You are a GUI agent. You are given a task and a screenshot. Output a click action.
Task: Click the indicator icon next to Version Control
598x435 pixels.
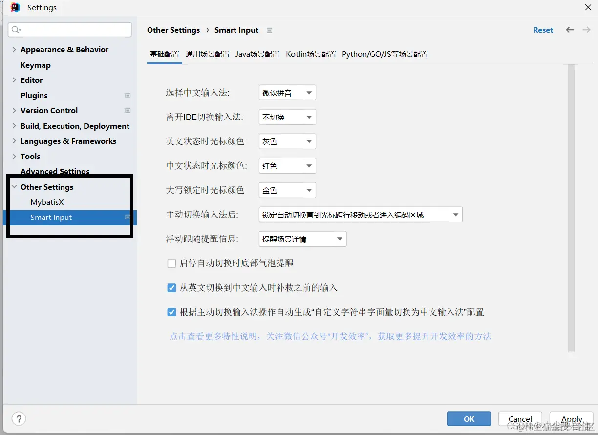128,111
